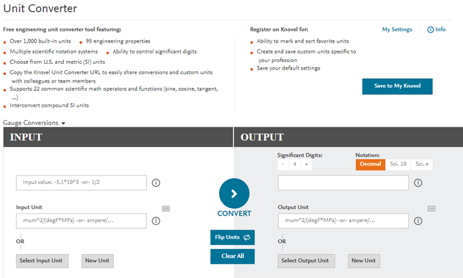The height and width of the screenshot is (278, 463).
Task: Increase significant digits with plus button
Action: point(306,164)
